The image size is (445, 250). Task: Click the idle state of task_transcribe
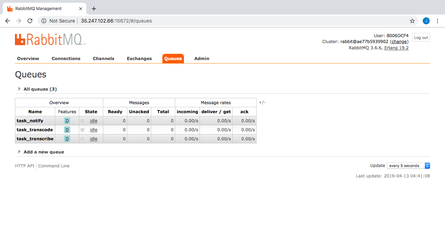coord(94,139)
